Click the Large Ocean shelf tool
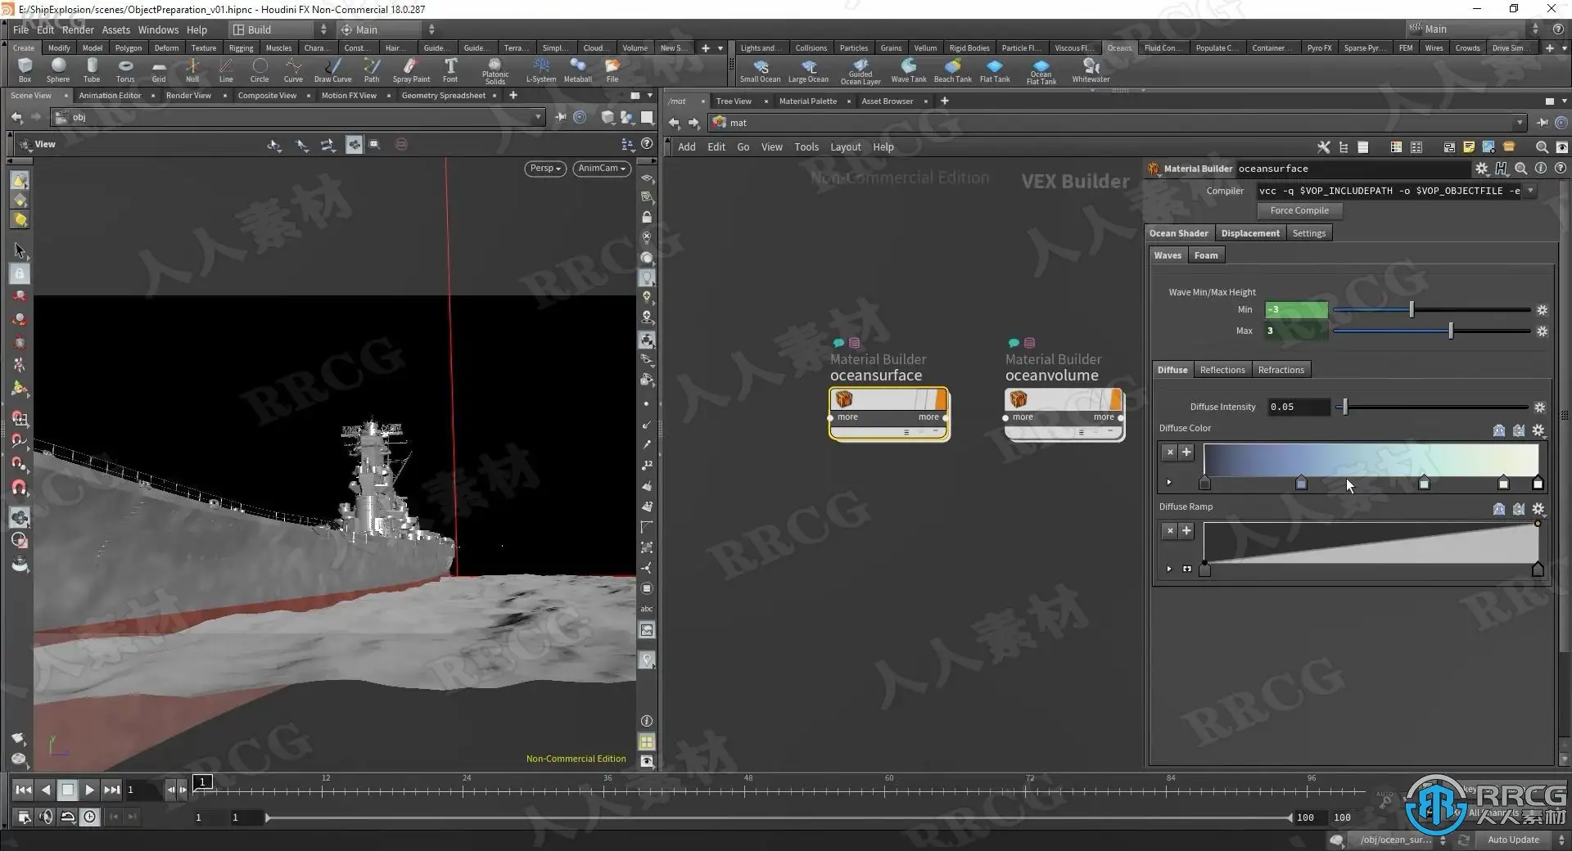This screenshot has height=851, width=1572. pyautogui.click(x=808, y=70)
